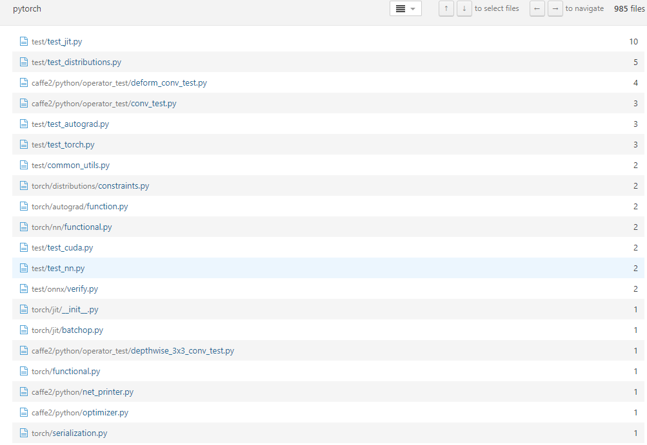Click the file icon beside optimizer.py
Image resolution: width=647 pixels, height=445 pixels.
tap(24, 412)
